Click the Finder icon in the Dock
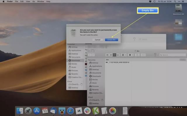The height and width of the screenshot is (116, 187). (x=20, y=110)
